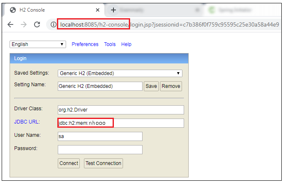Image resolution: width=283 pixels, height=182 pixels.
Task: Open the Preferences link
Action: pyautogui.click(x=85, y=44)
